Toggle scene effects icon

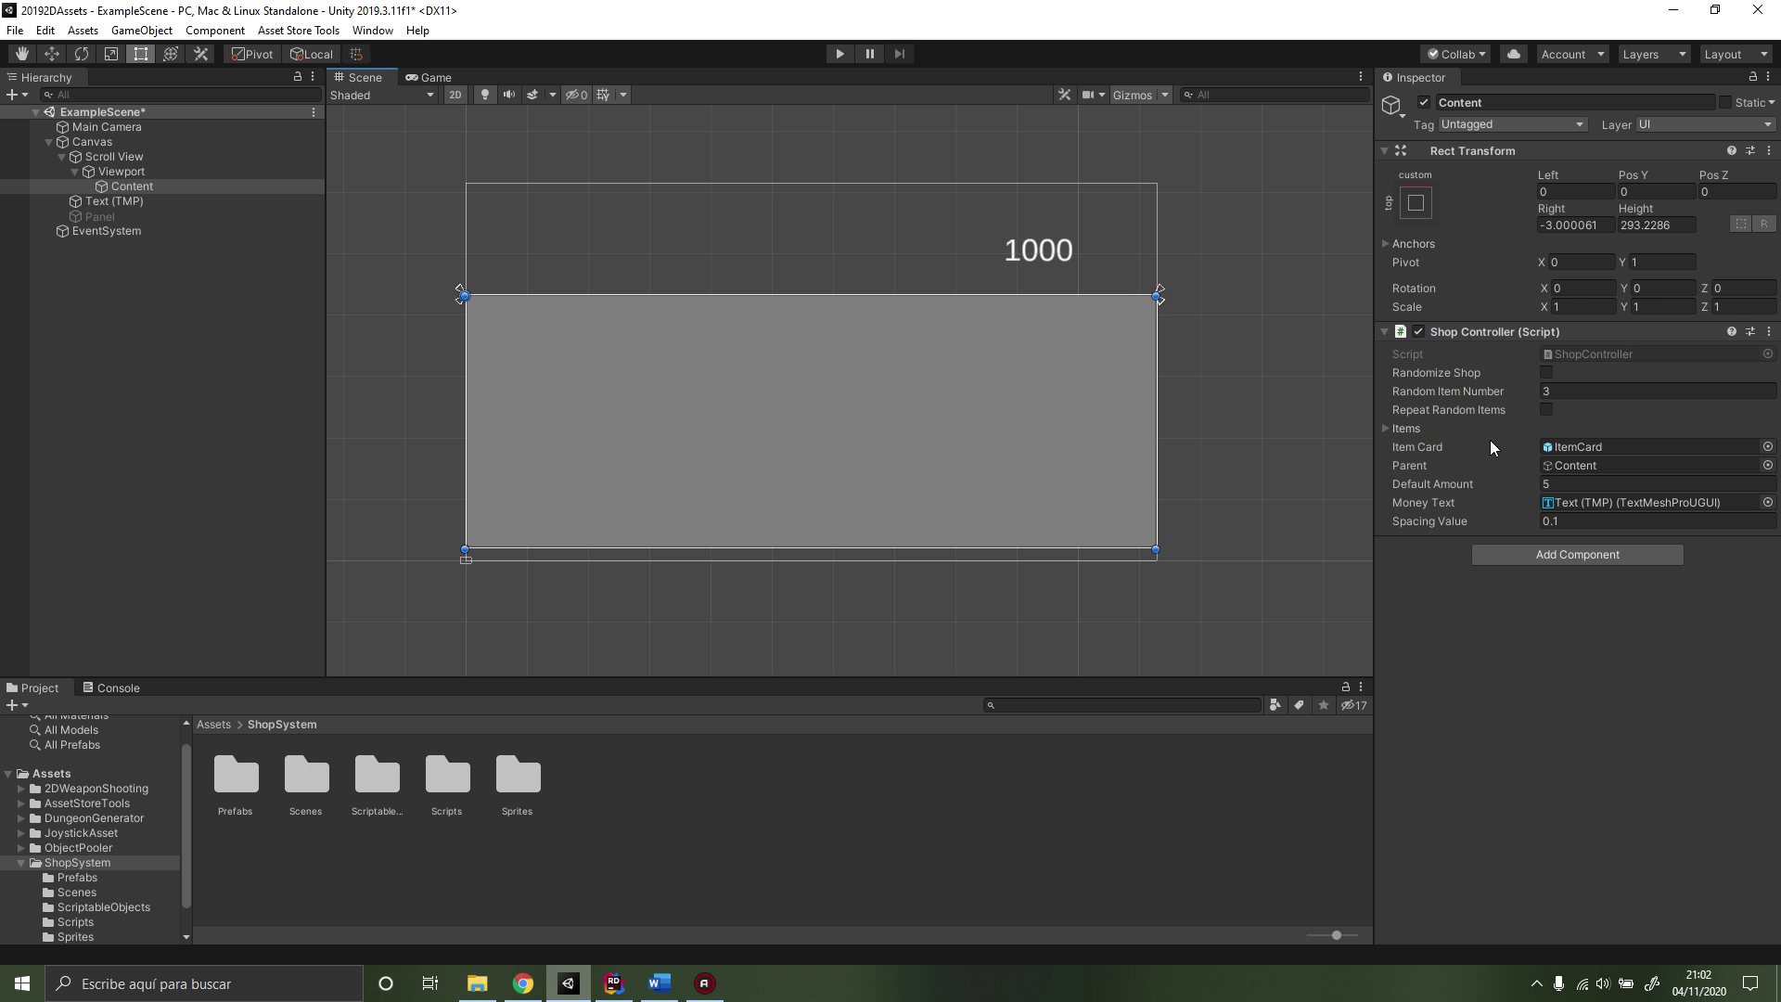[532, 95]
